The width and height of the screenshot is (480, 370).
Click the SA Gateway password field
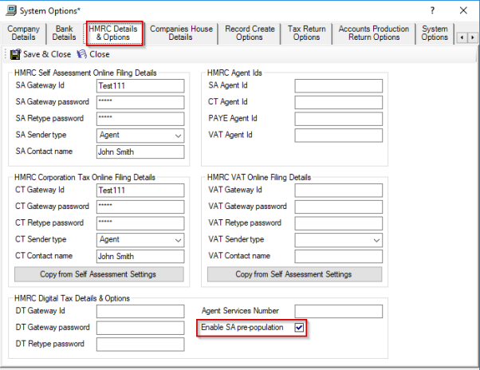[x=140, y=102]
